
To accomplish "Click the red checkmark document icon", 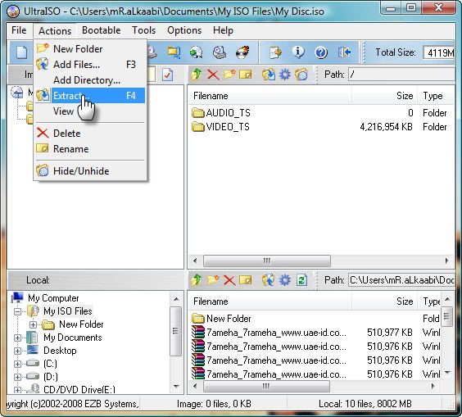I will [167, 75].
